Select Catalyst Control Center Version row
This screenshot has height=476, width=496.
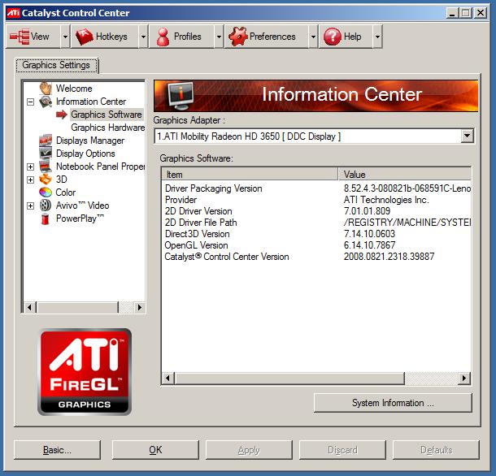point(316,257)
